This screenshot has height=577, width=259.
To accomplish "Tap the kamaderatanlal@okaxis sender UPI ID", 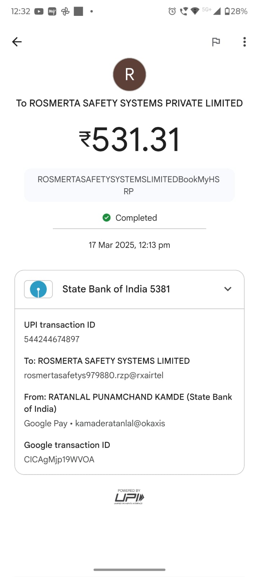I will [120, 423].
